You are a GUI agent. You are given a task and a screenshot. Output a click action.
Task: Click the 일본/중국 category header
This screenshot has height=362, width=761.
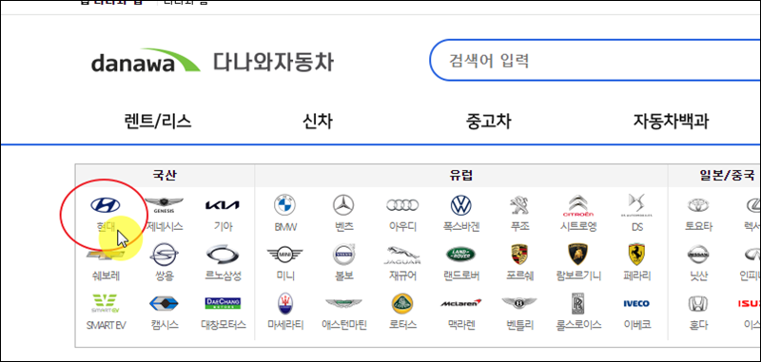pos(727,176)
